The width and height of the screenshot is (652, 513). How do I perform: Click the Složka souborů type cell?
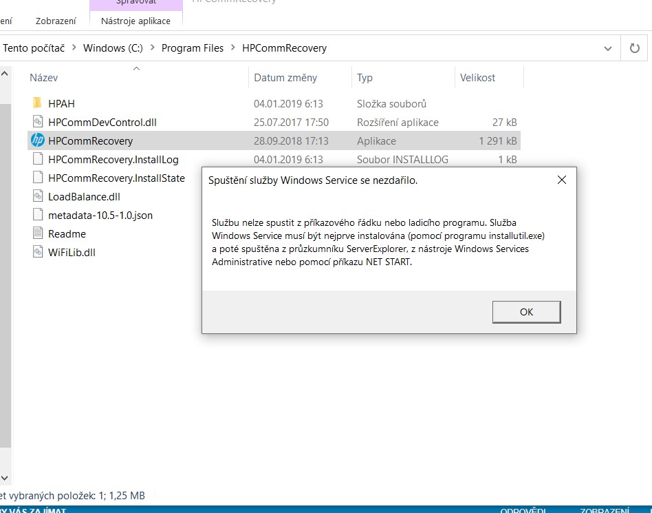click(x=391, y=103)
